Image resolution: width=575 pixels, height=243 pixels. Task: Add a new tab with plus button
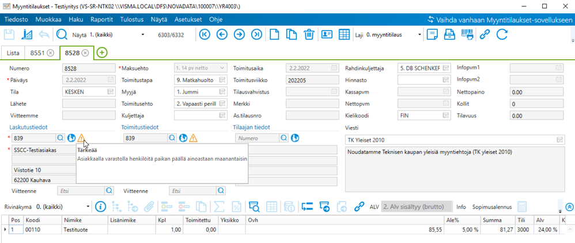pos(102,53)
